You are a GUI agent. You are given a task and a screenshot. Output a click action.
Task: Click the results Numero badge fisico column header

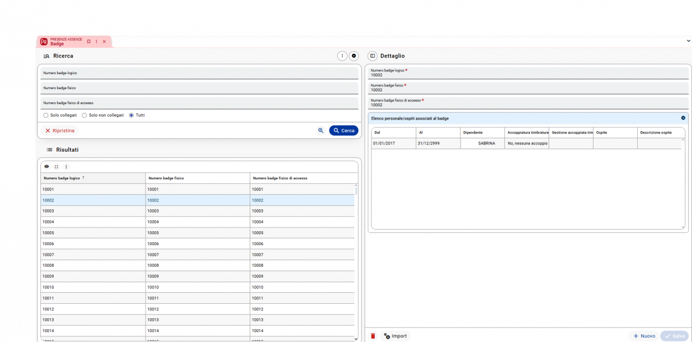pos(198,178)
